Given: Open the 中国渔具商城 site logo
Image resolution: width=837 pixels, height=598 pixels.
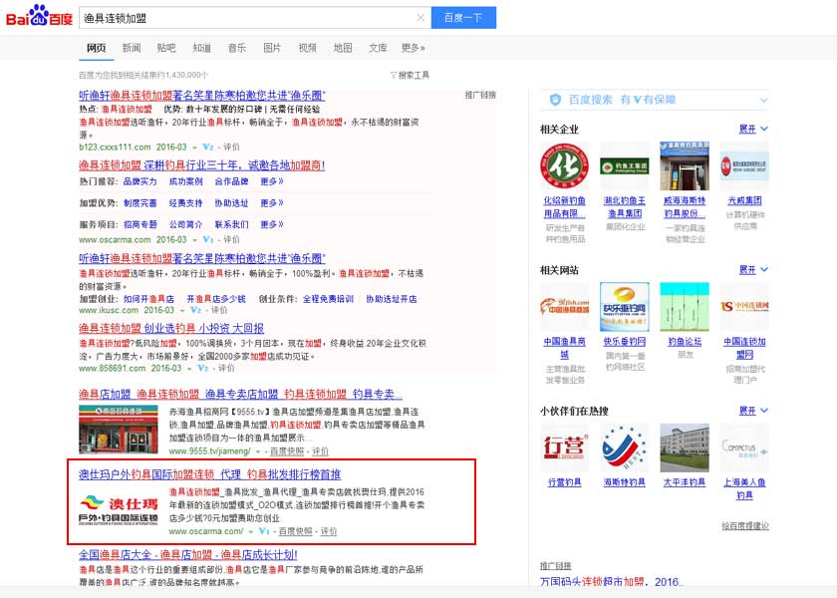Looking at the screenshot, I should coord(564,307).
